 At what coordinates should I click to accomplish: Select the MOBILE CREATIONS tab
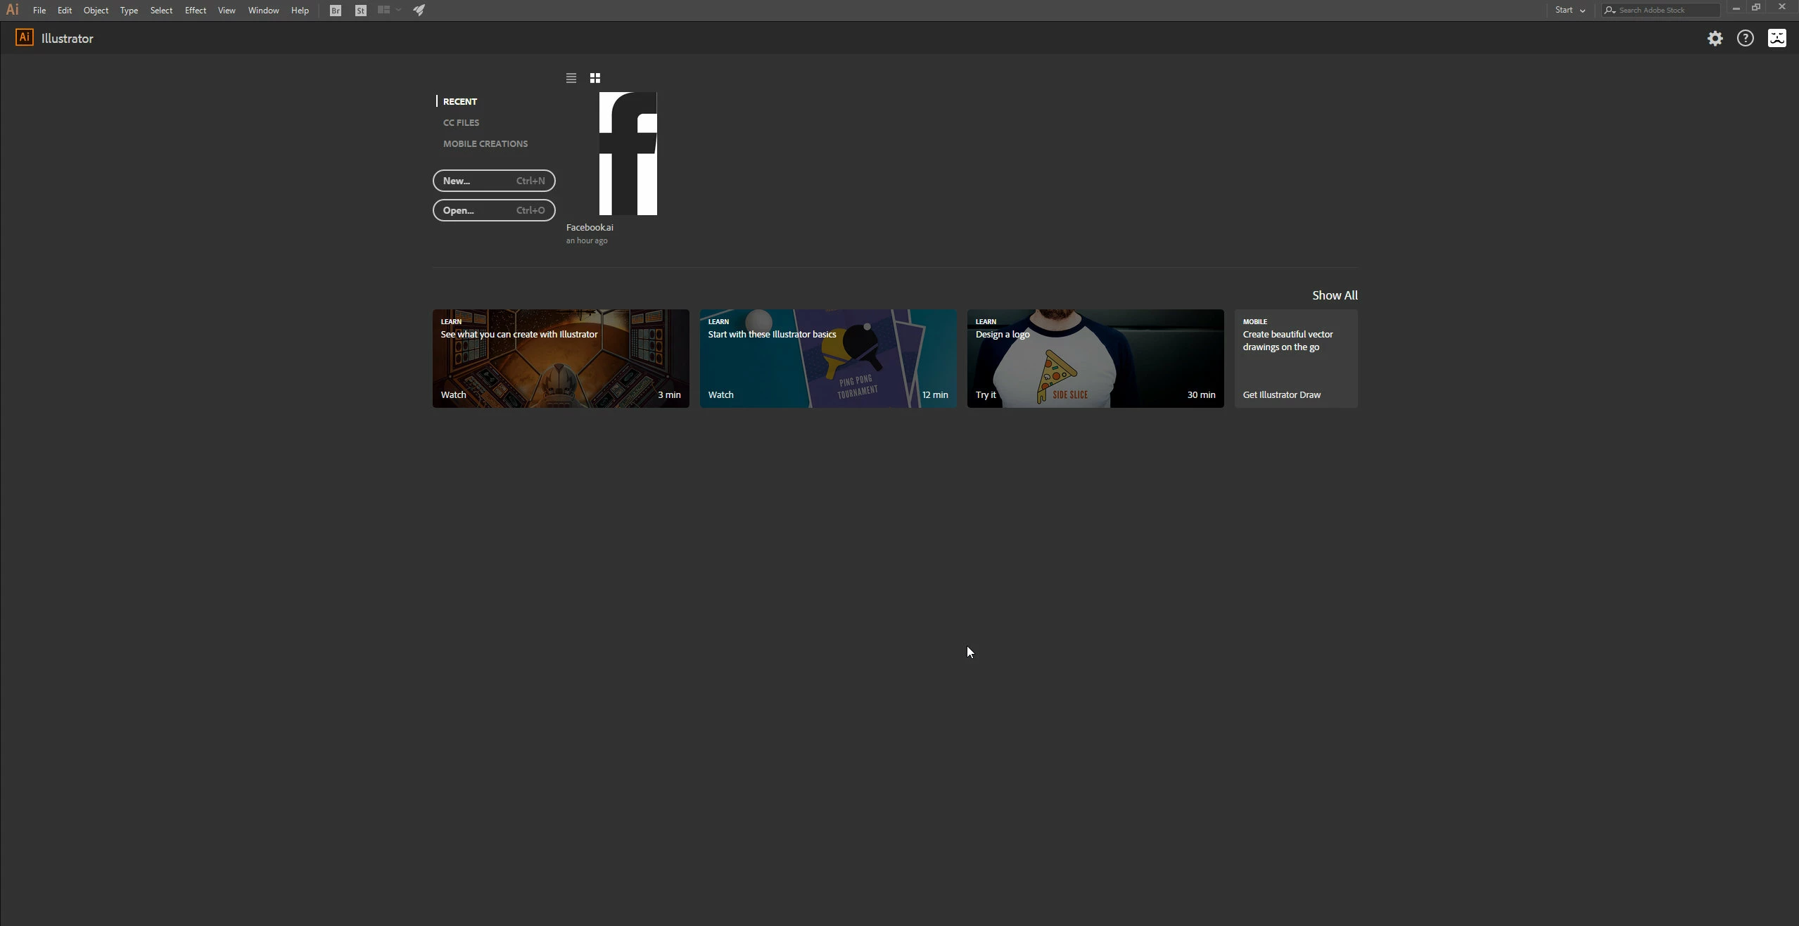(x=485, y=143)
